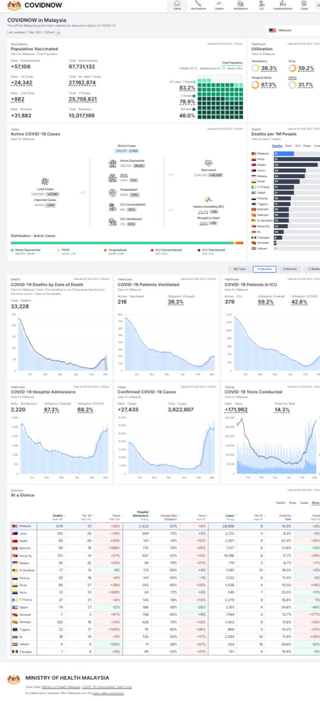
Task: Click the Perlis flag in Deaths per 1M
Action: [x=254, y=159]
